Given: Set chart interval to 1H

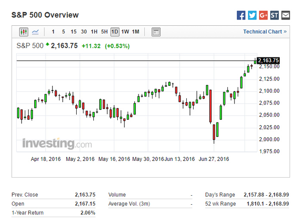Looking at the screenshot, I should click(x=94, y=32).
